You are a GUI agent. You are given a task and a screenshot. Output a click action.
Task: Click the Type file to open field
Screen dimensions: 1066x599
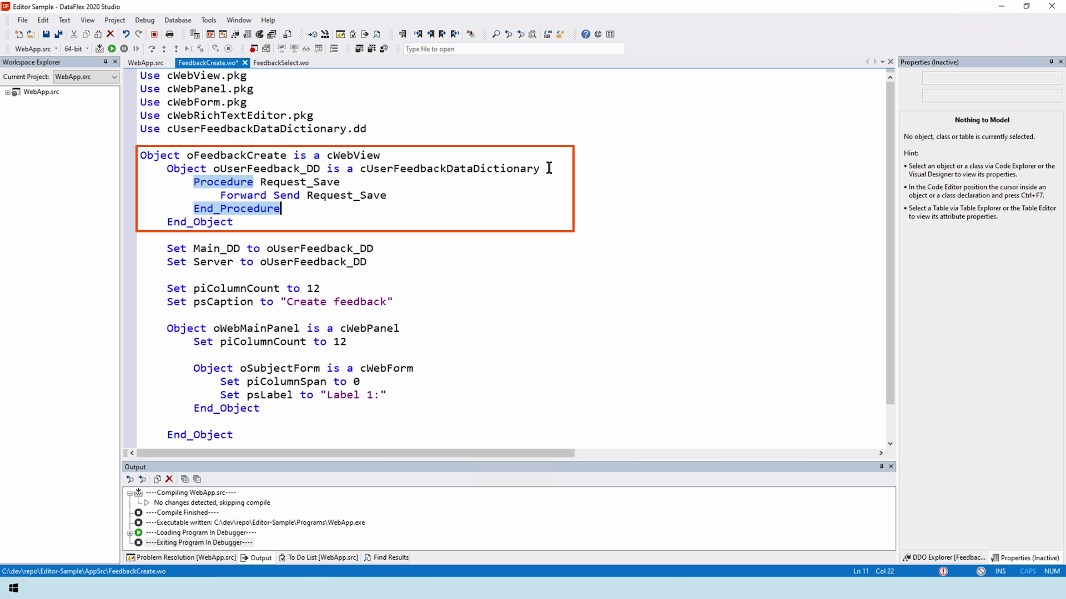[x=514, y=49]
